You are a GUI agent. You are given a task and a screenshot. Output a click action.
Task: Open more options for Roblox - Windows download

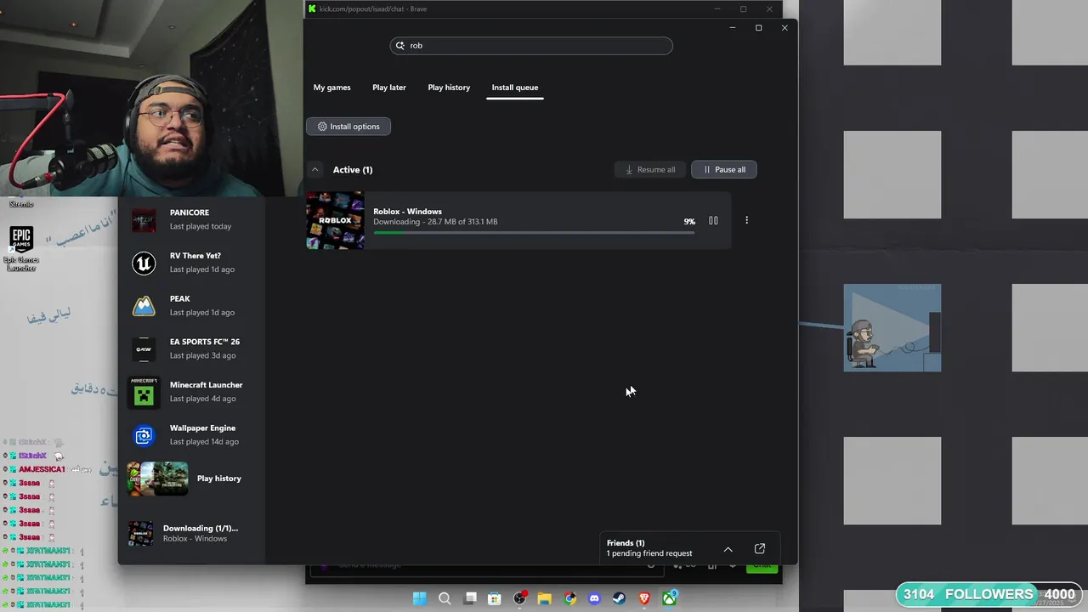(x=746, y=221)
